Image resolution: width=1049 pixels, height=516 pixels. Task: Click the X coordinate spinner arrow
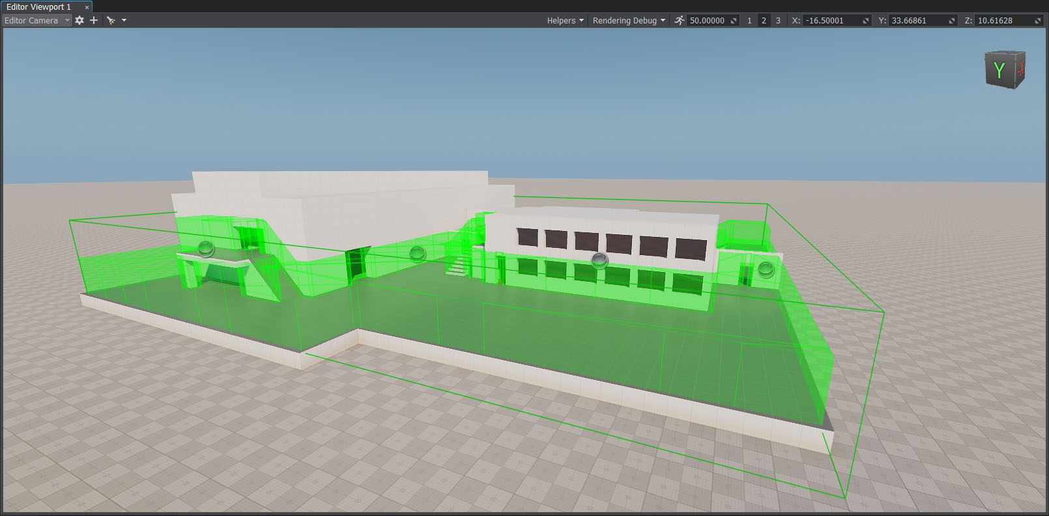pyautogui.click(x=866, y=21)
